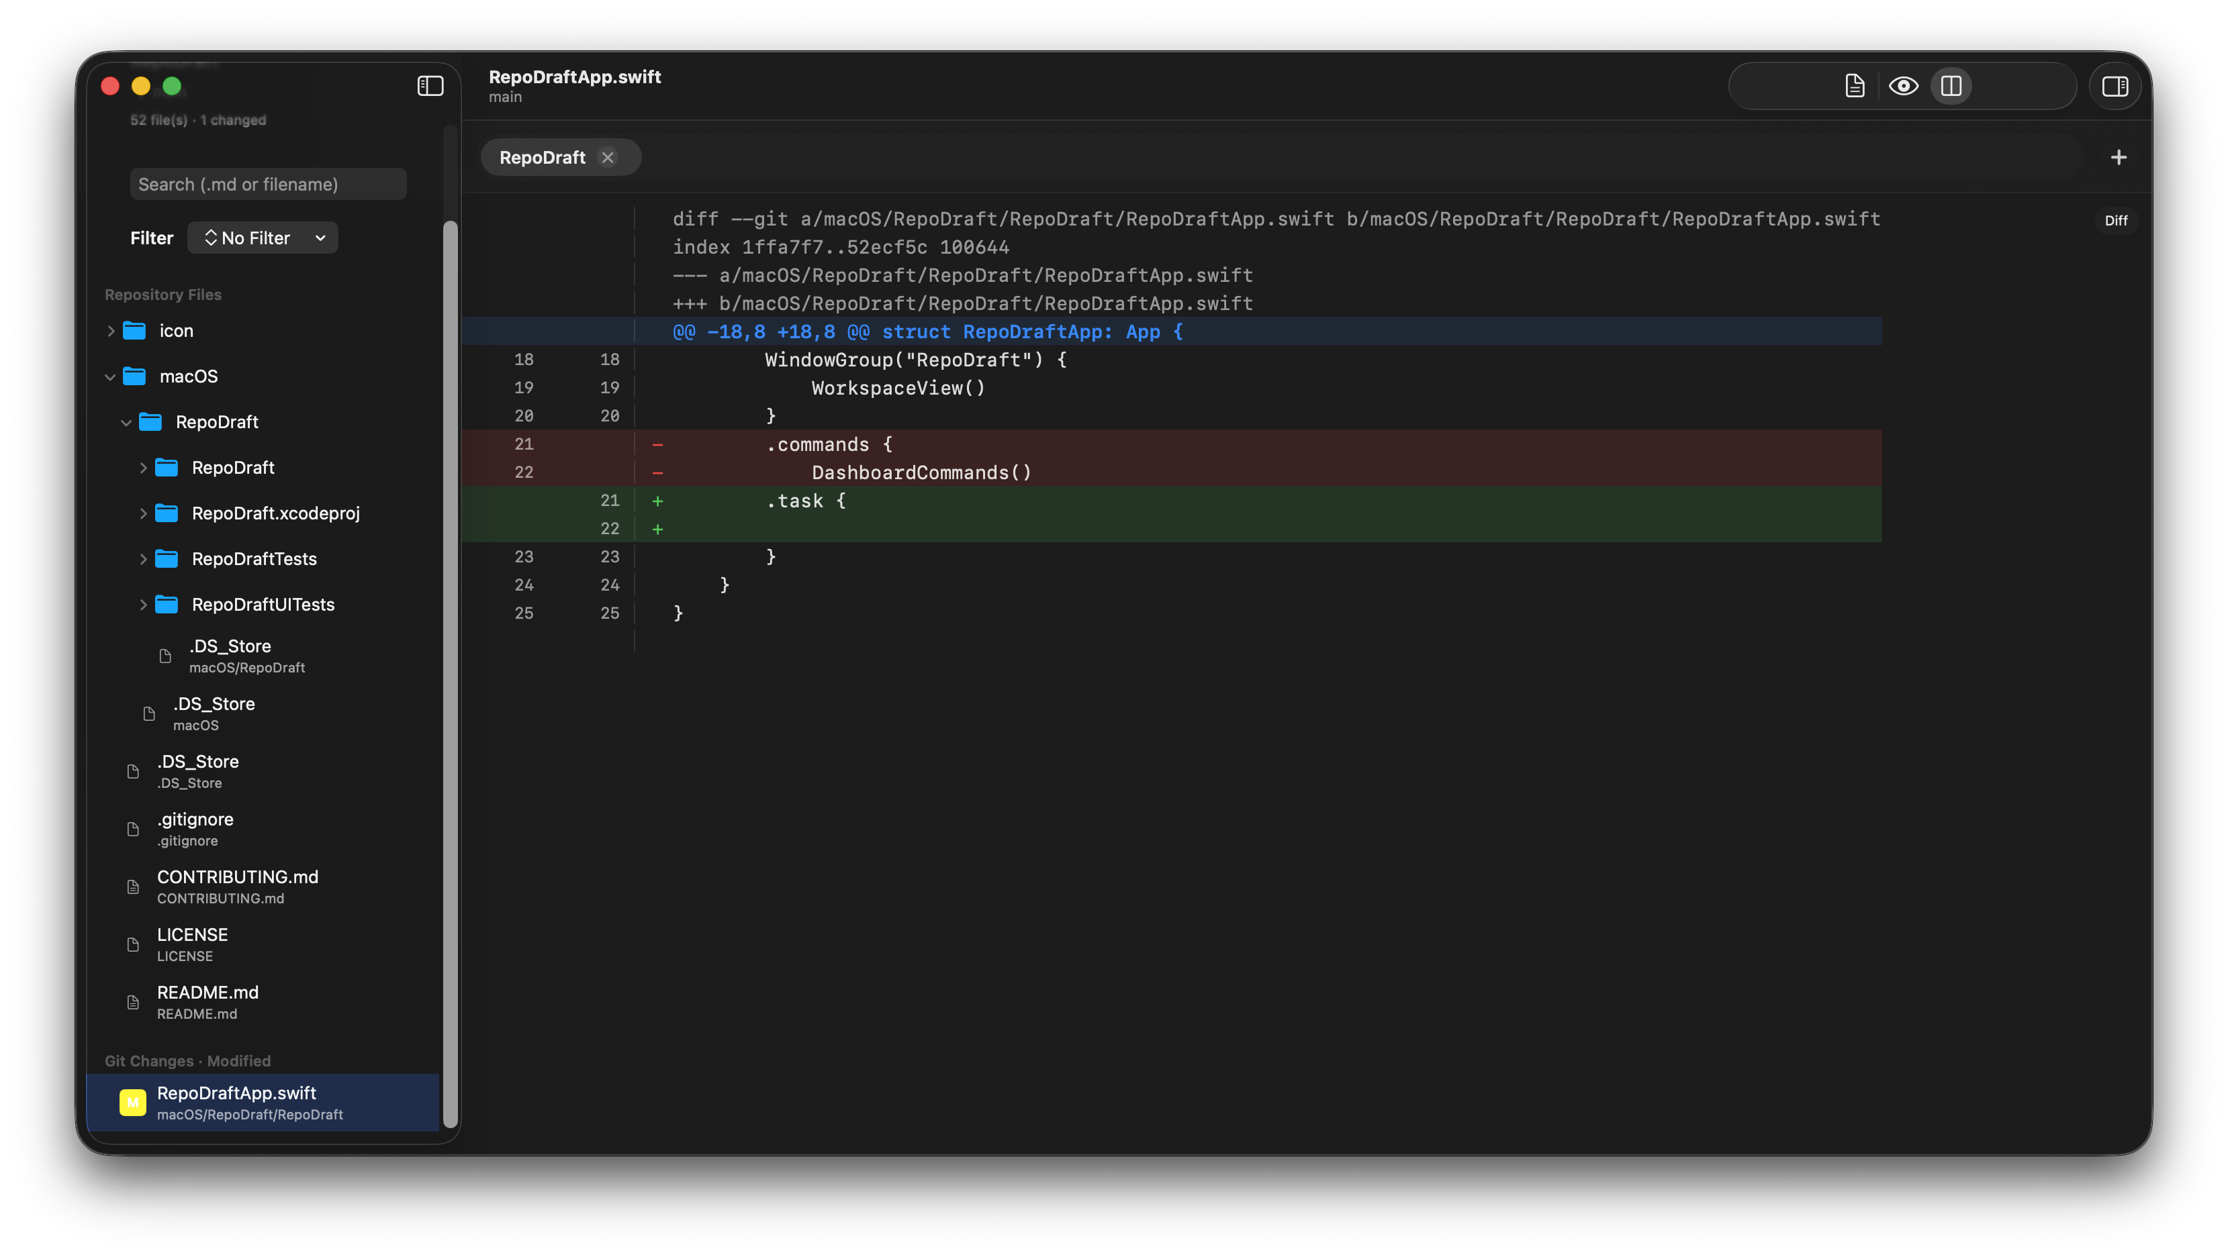
Task: Toggle the right inspector panel icon
Action: tap(2115, 86)
